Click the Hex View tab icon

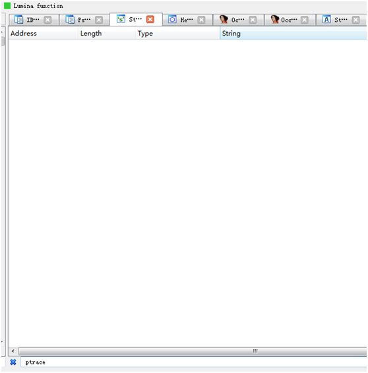point(172,20)
